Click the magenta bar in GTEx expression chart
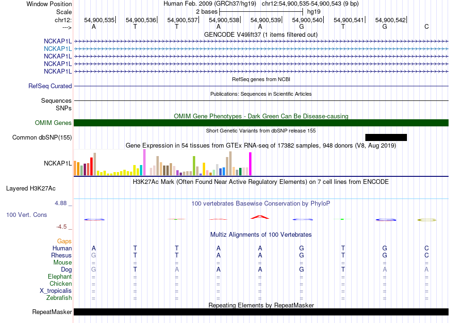The height and width of the screenshot is (323, 449). point(250,165)
